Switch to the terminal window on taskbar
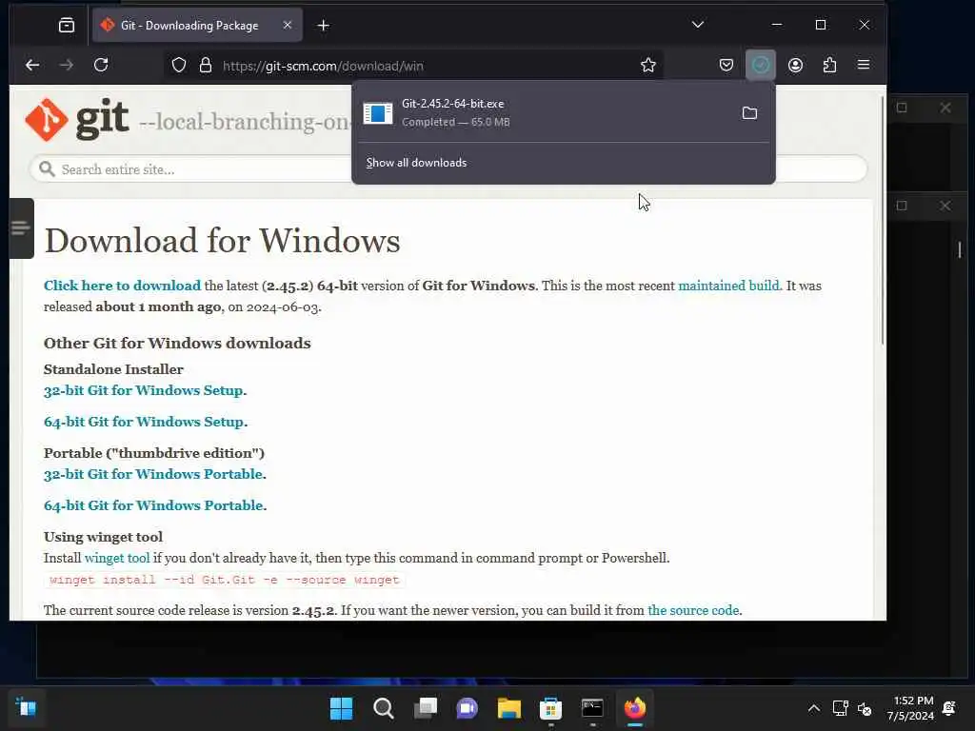Image resolution: width=975 pixels, height=731 pixels. (x=592, y=708)
